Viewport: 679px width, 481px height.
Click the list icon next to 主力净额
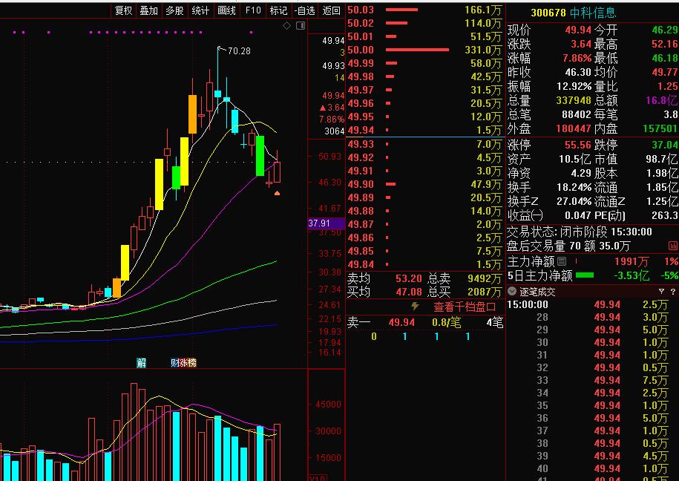pos(562,261)
